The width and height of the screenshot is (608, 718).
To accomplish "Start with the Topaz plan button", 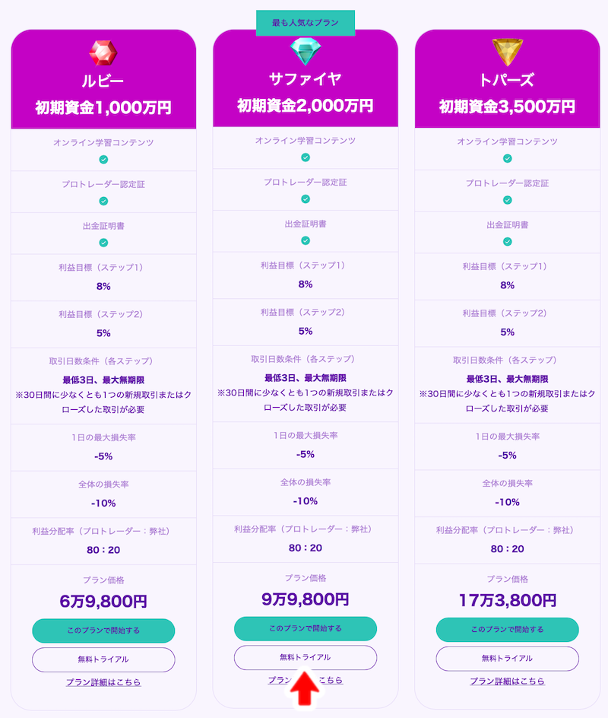I will (x=508, y=630).
